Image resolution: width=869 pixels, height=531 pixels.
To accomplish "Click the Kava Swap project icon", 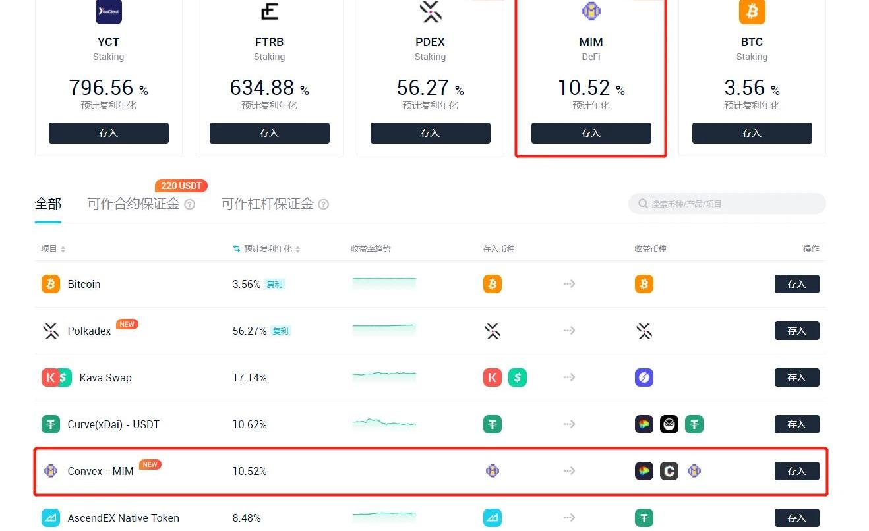I will click(x=57, y=377).
